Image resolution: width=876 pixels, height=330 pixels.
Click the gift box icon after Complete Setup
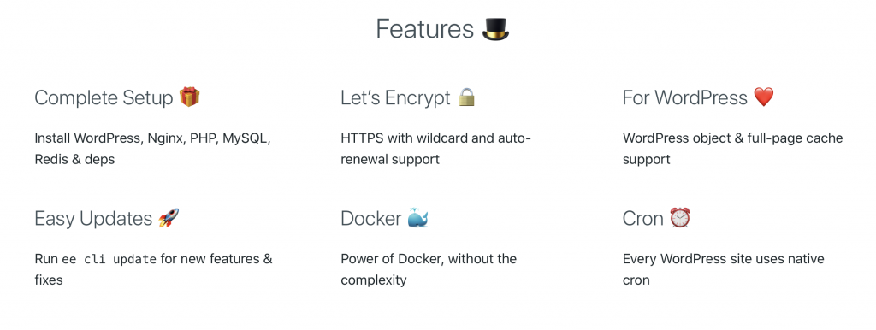click(x=189, y=97)
